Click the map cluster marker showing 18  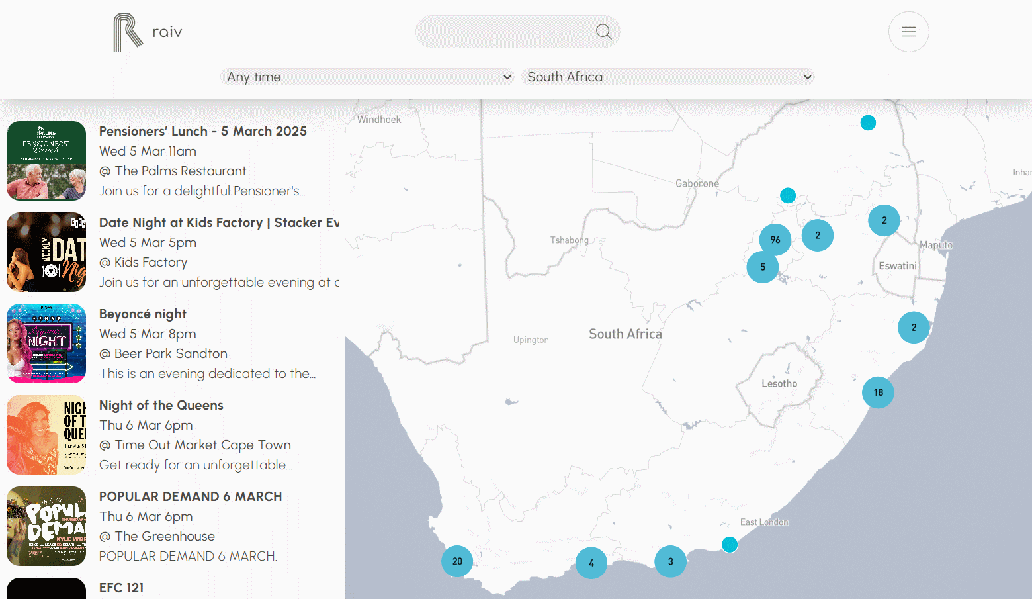[878, 392]
